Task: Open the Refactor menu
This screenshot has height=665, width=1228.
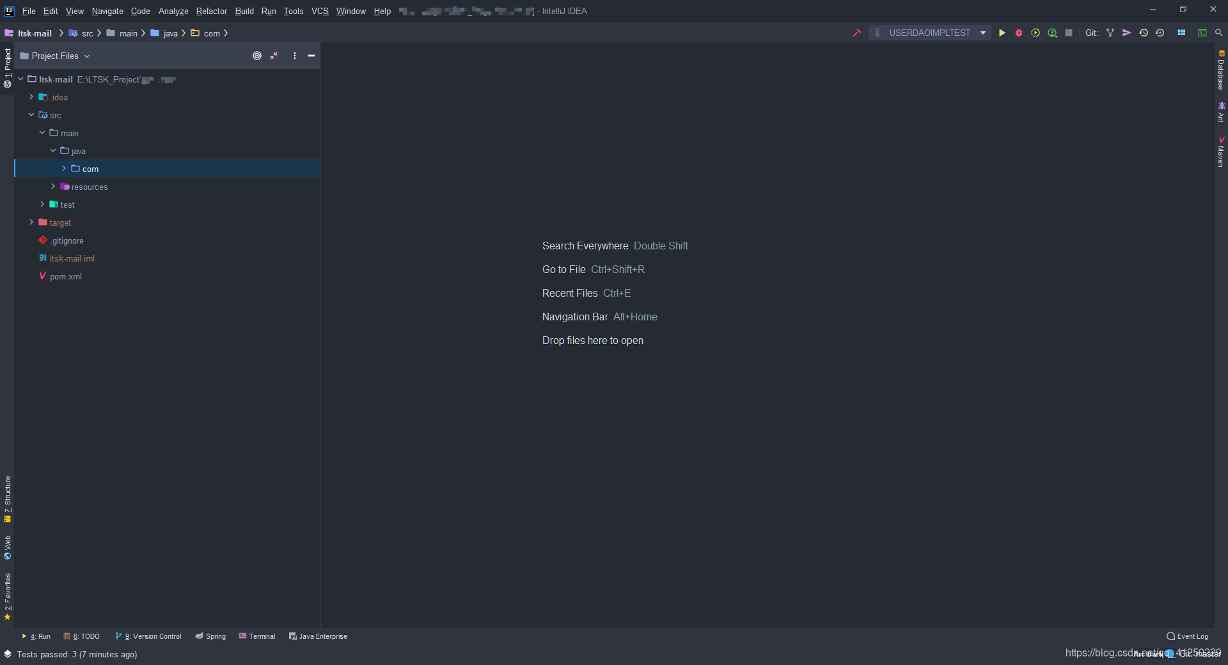Action: pyautogui.click(x=212, y=11)
